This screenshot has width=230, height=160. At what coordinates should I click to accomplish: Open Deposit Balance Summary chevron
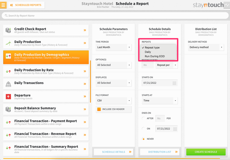click(x=85, y=109)
